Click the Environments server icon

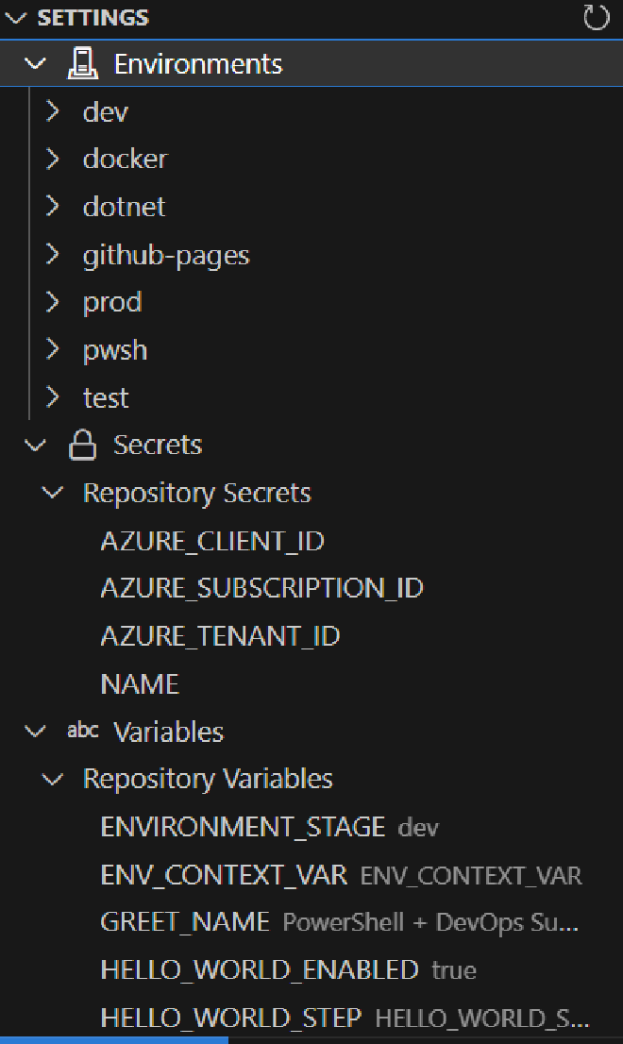pyautogui.click(x=83, y=64)
